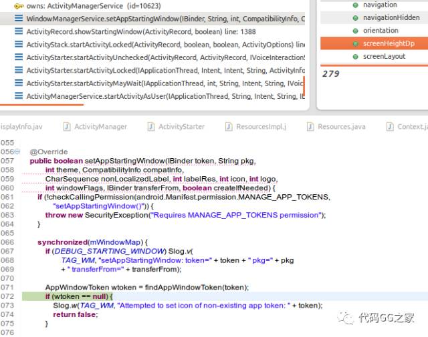Collapse the @Override fold marker at line 056
This screenshot has height=337, width=428.
pyautogui.click(x=17, y=151)
